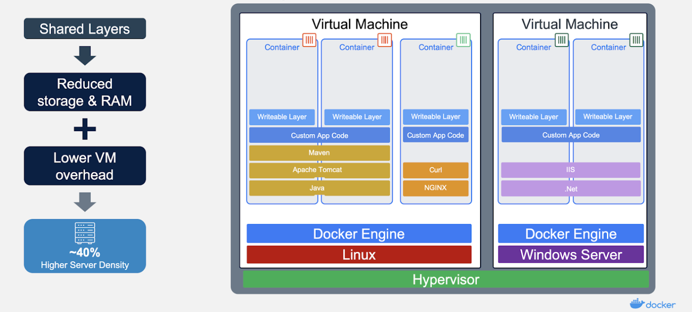This screenshot has height=312, width=692.
Task: Select the Custom App Code bar above IIS
Action: pyautogui.click(x=571, y=135)
